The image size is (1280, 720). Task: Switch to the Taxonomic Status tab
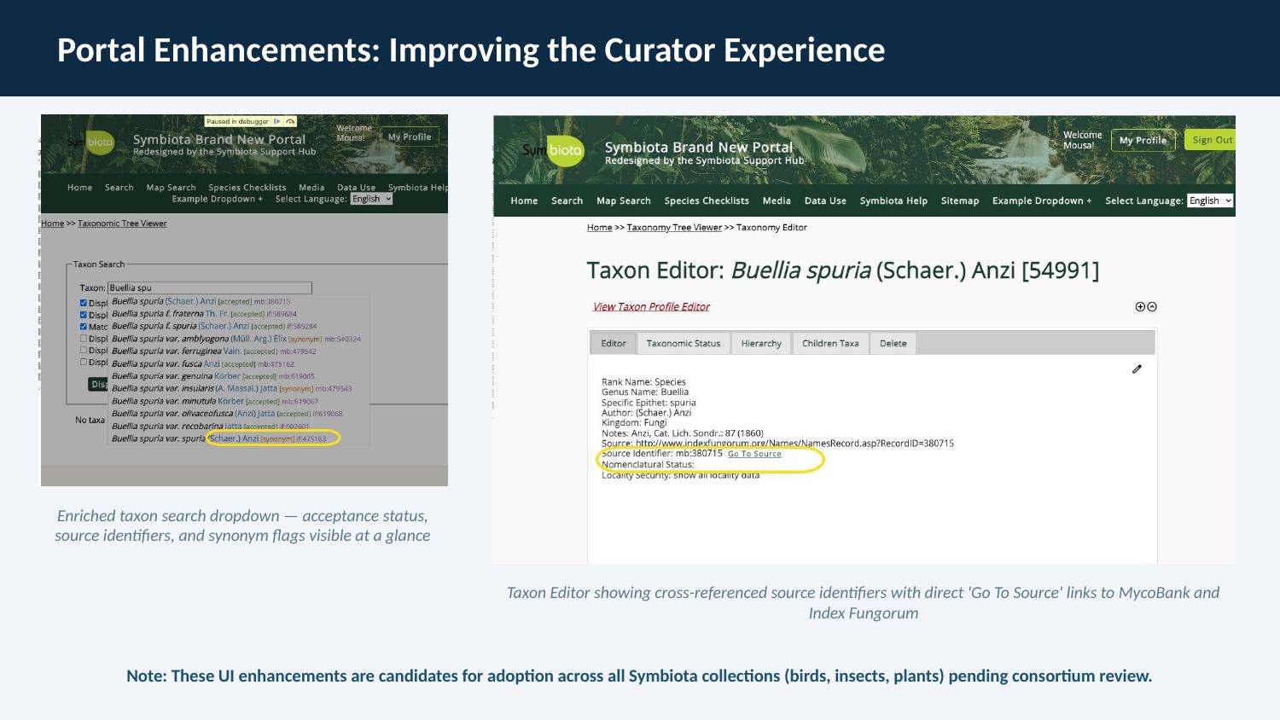click(x=684, y=343)
